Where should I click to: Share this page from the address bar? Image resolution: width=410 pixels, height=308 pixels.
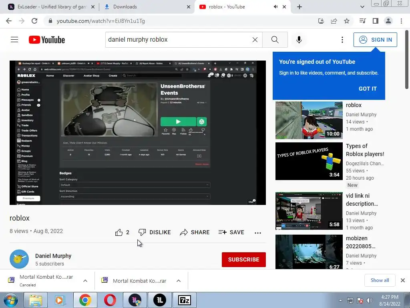point(334,21)
